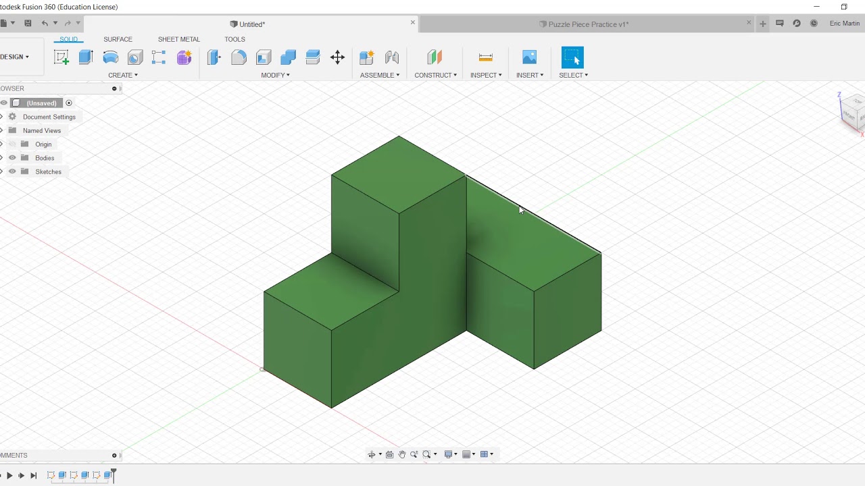Click the Redo arrow
Image resolution: width=865 pixels, height=486 pixels.
tap(68, 23)
